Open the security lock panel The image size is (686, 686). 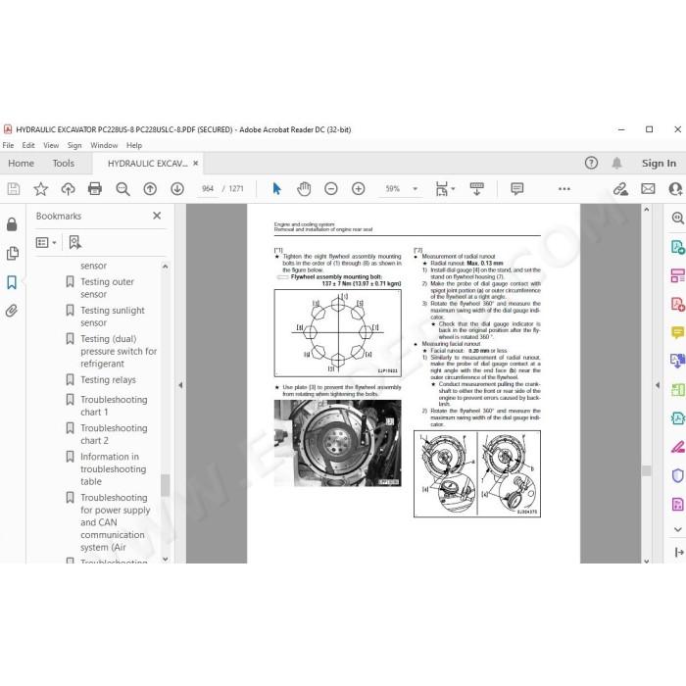point(12,224)
